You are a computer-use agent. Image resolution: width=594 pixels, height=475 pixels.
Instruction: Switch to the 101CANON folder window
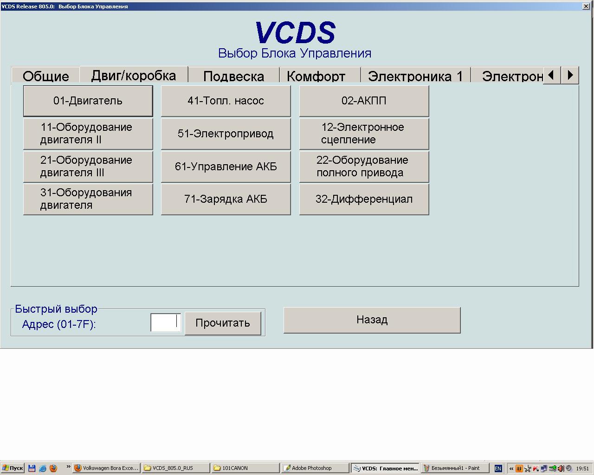coord(245,468)
